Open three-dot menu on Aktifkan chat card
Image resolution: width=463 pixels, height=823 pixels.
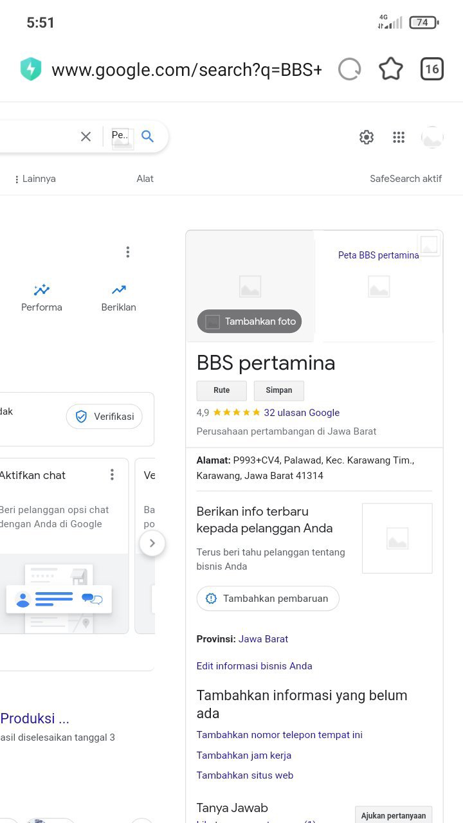pyautogui.click(x=112, y=475)
